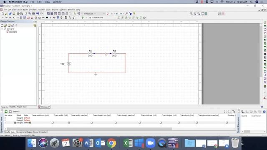Viewport: 267px width, 150px height.
Task: Print the circuit with the printer icon
Action: [x=18, y=14]
